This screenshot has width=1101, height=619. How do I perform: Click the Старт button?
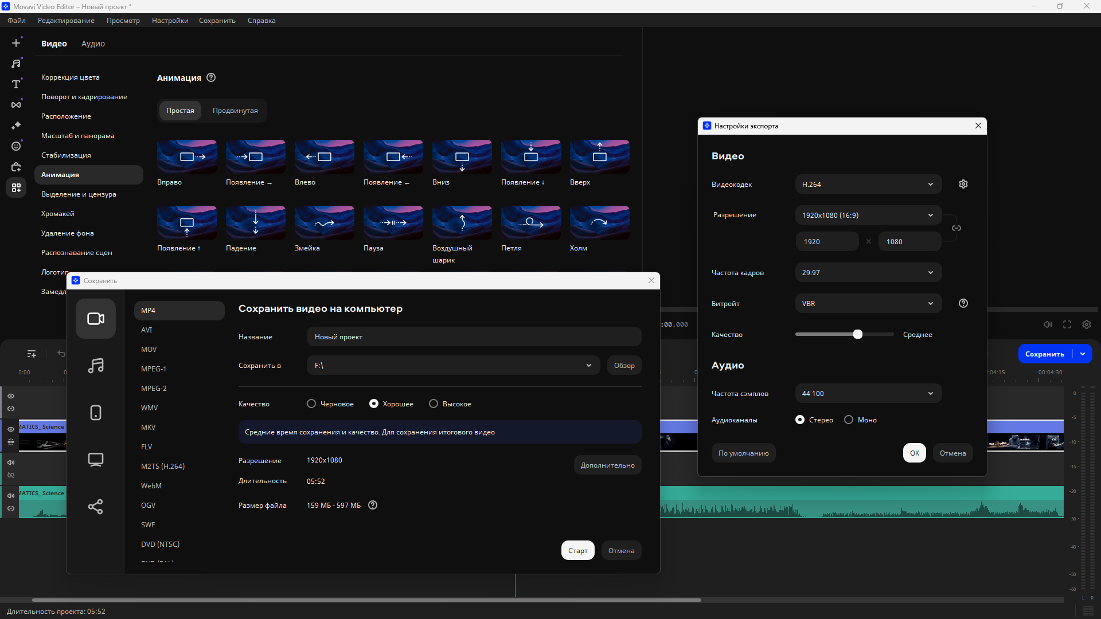(x=577, y=551)
